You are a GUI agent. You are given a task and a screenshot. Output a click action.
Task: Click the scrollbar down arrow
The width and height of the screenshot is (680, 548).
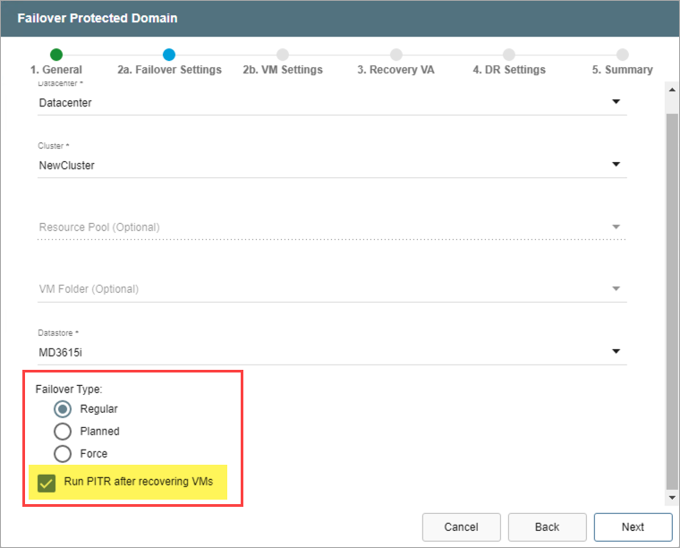[x=672, y=497]
